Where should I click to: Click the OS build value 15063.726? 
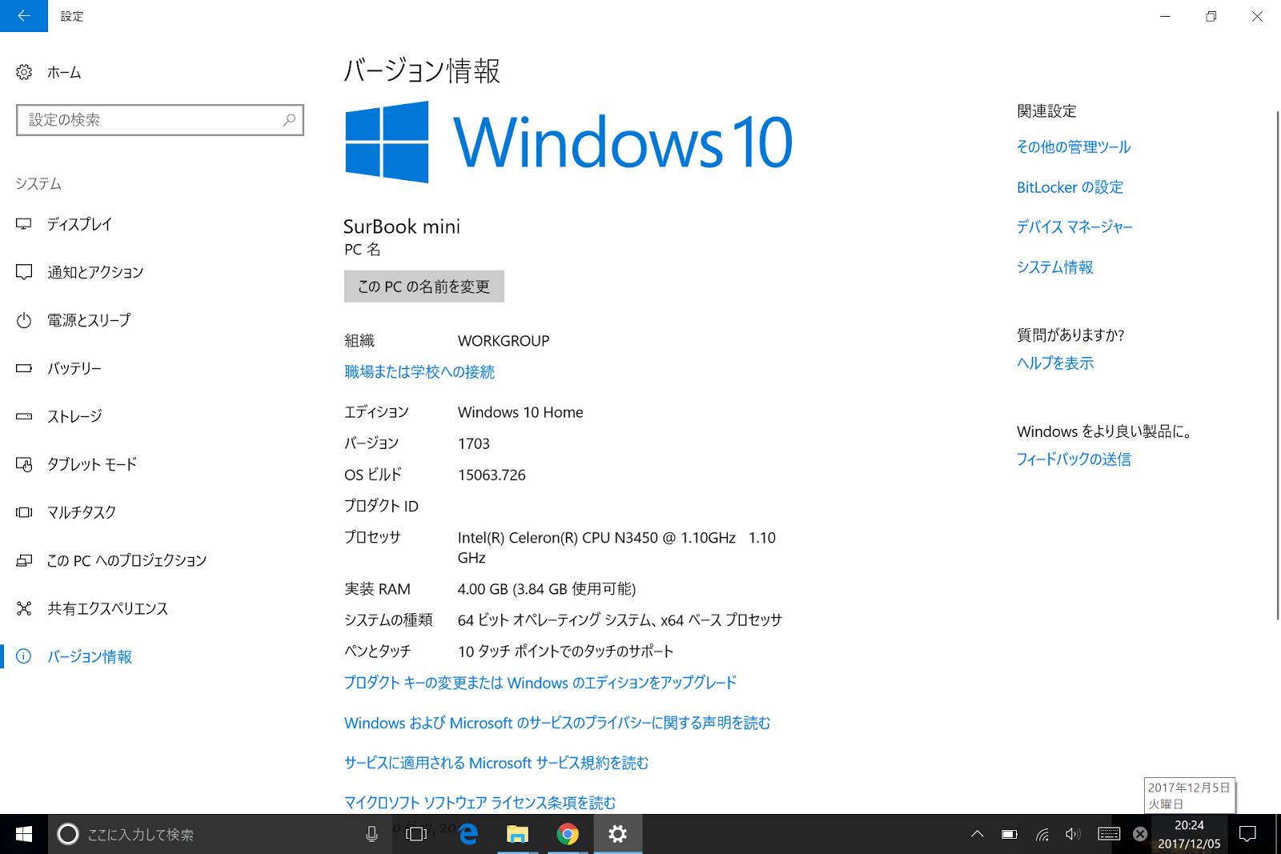pyautogui.click(x=492, y=475)
